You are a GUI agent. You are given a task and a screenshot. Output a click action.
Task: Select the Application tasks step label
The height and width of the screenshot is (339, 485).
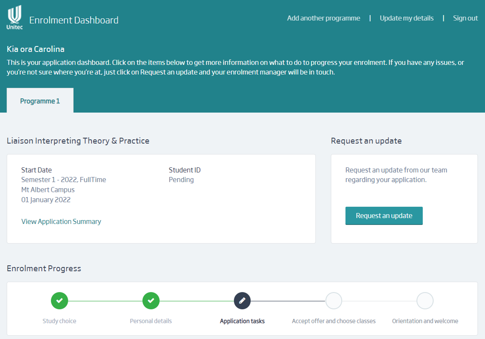[x=242, y=321]
